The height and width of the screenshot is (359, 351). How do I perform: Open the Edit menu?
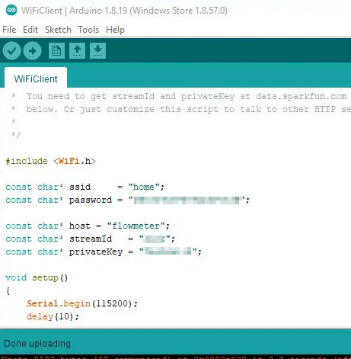(x=30, y=30)
